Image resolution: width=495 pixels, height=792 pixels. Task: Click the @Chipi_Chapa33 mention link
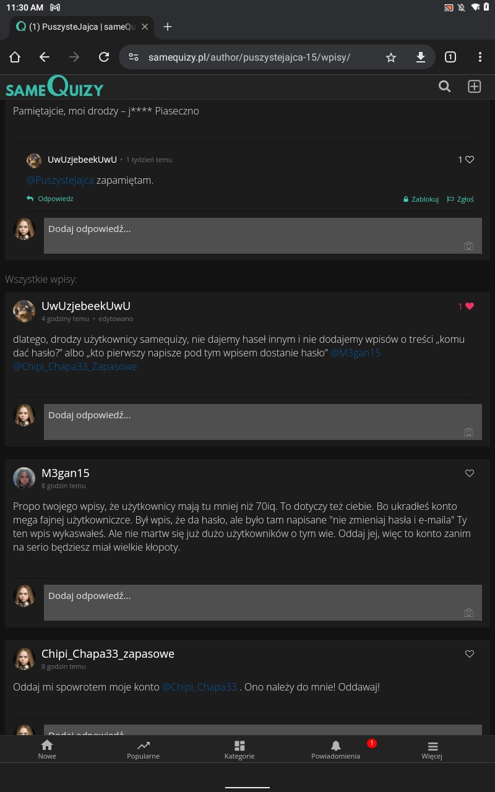[199, 687]
